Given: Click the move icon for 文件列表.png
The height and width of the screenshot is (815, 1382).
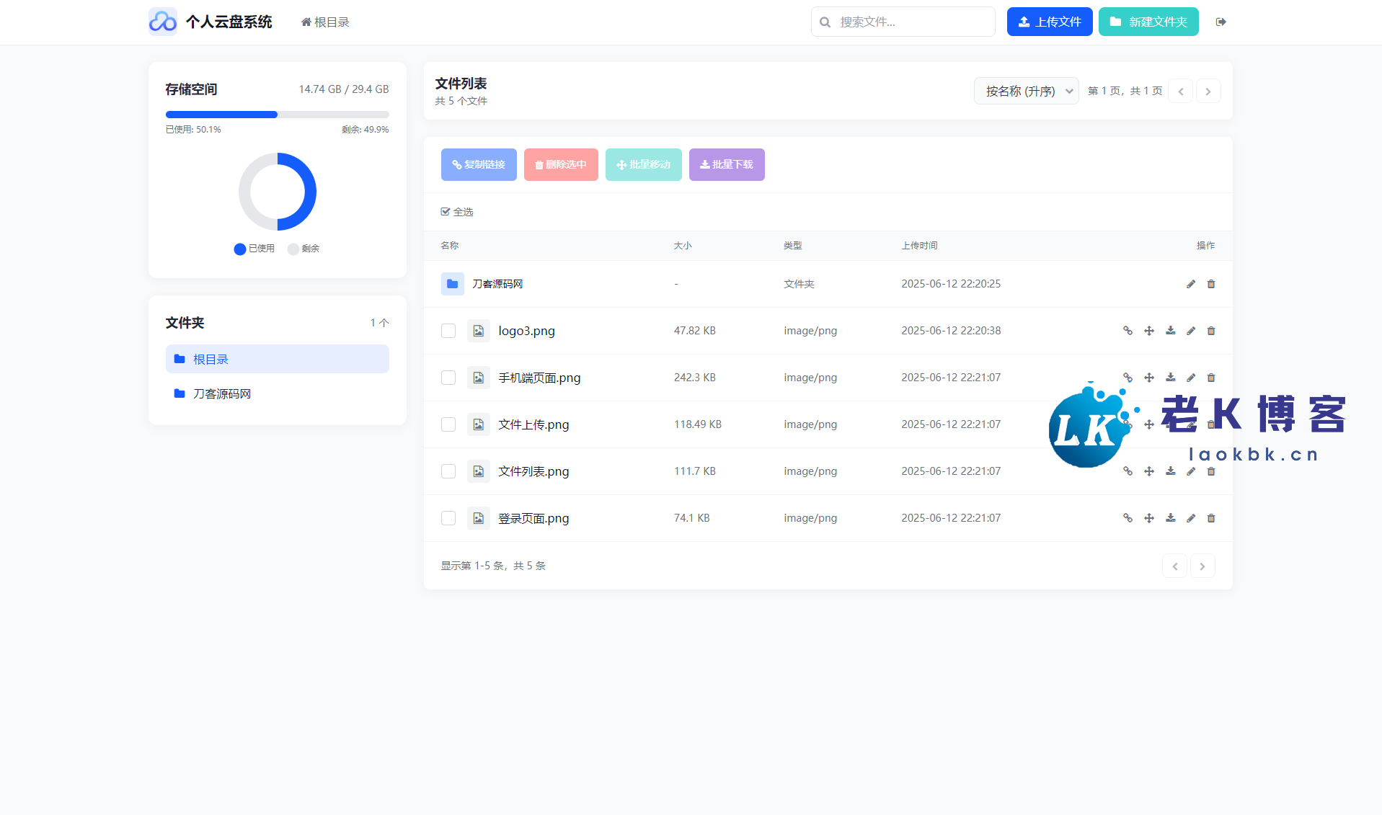Looking at the screenshot, I should pyautogui.click(x=1149, y=471).
